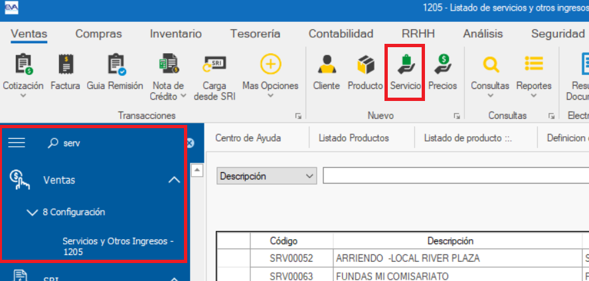Toggle the hamburger menu in sidebar
The height and width of the screenshot is (281, 589).
[16, 143]
